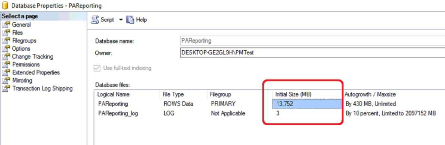
Task: Open the Extended Properties page
Action: pos(36,72)
